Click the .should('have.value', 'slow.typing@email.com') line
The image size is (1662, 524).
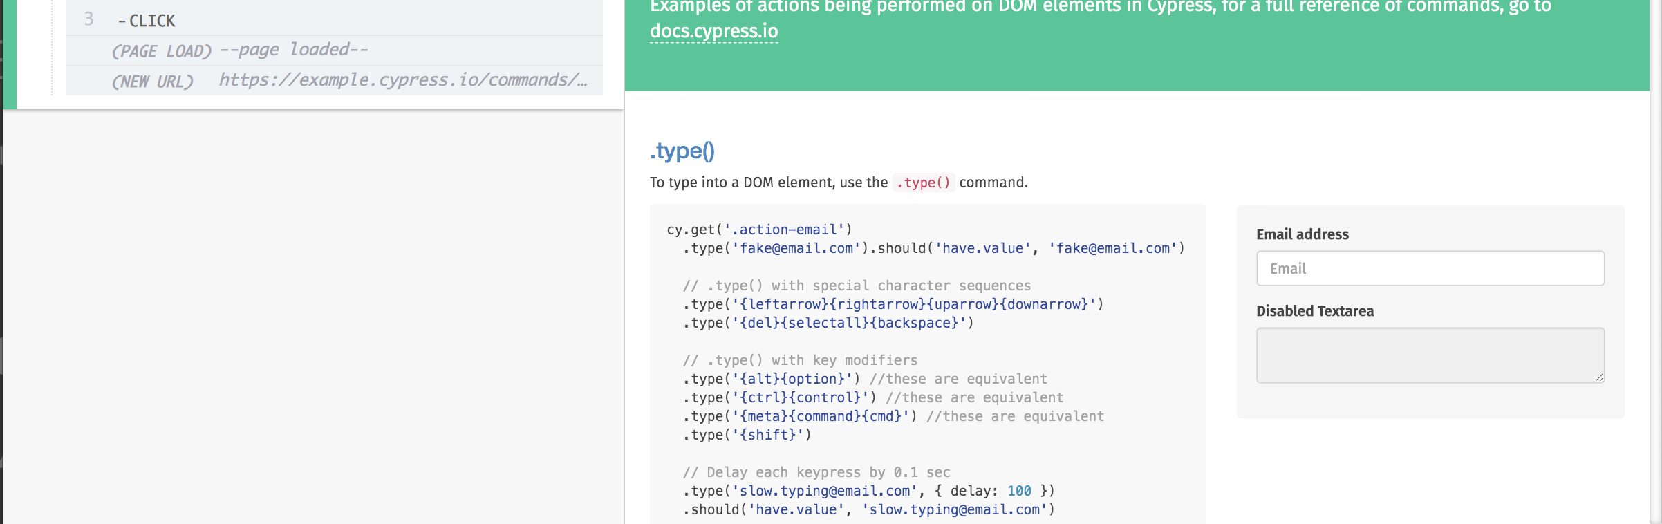(x=869, y=509)
